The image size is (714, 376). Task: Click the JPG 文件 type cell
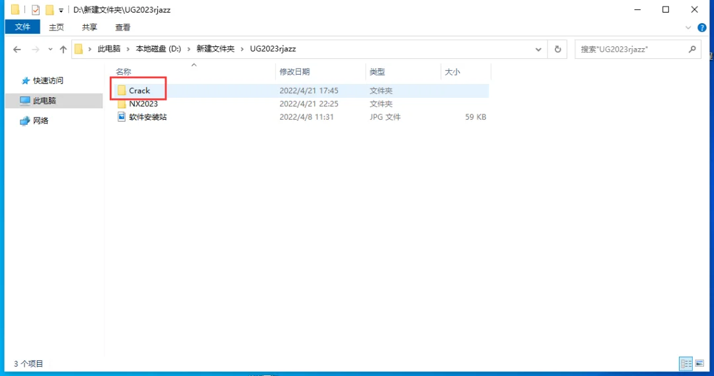(385, 117)
